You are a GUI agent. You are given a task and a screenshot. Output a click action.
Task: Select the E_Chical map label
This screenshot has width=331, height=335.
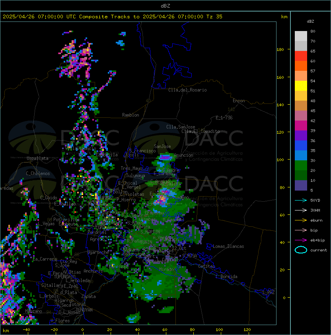pyautogui.click(x=128, y=183)
